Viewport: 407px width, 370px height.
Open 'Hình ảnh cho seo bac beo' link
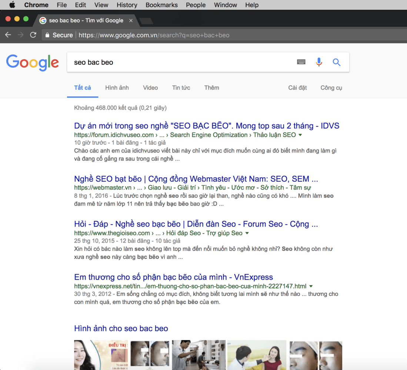121,328
